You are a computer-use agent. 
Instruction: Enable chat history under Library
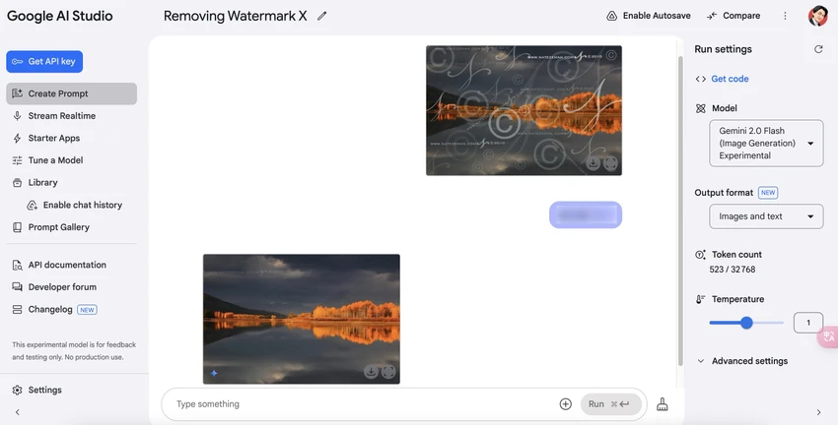(74, 205)
